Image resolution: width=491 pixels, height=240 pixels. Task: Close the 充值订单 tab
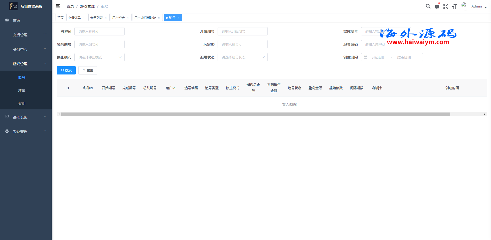click(83, 18)
